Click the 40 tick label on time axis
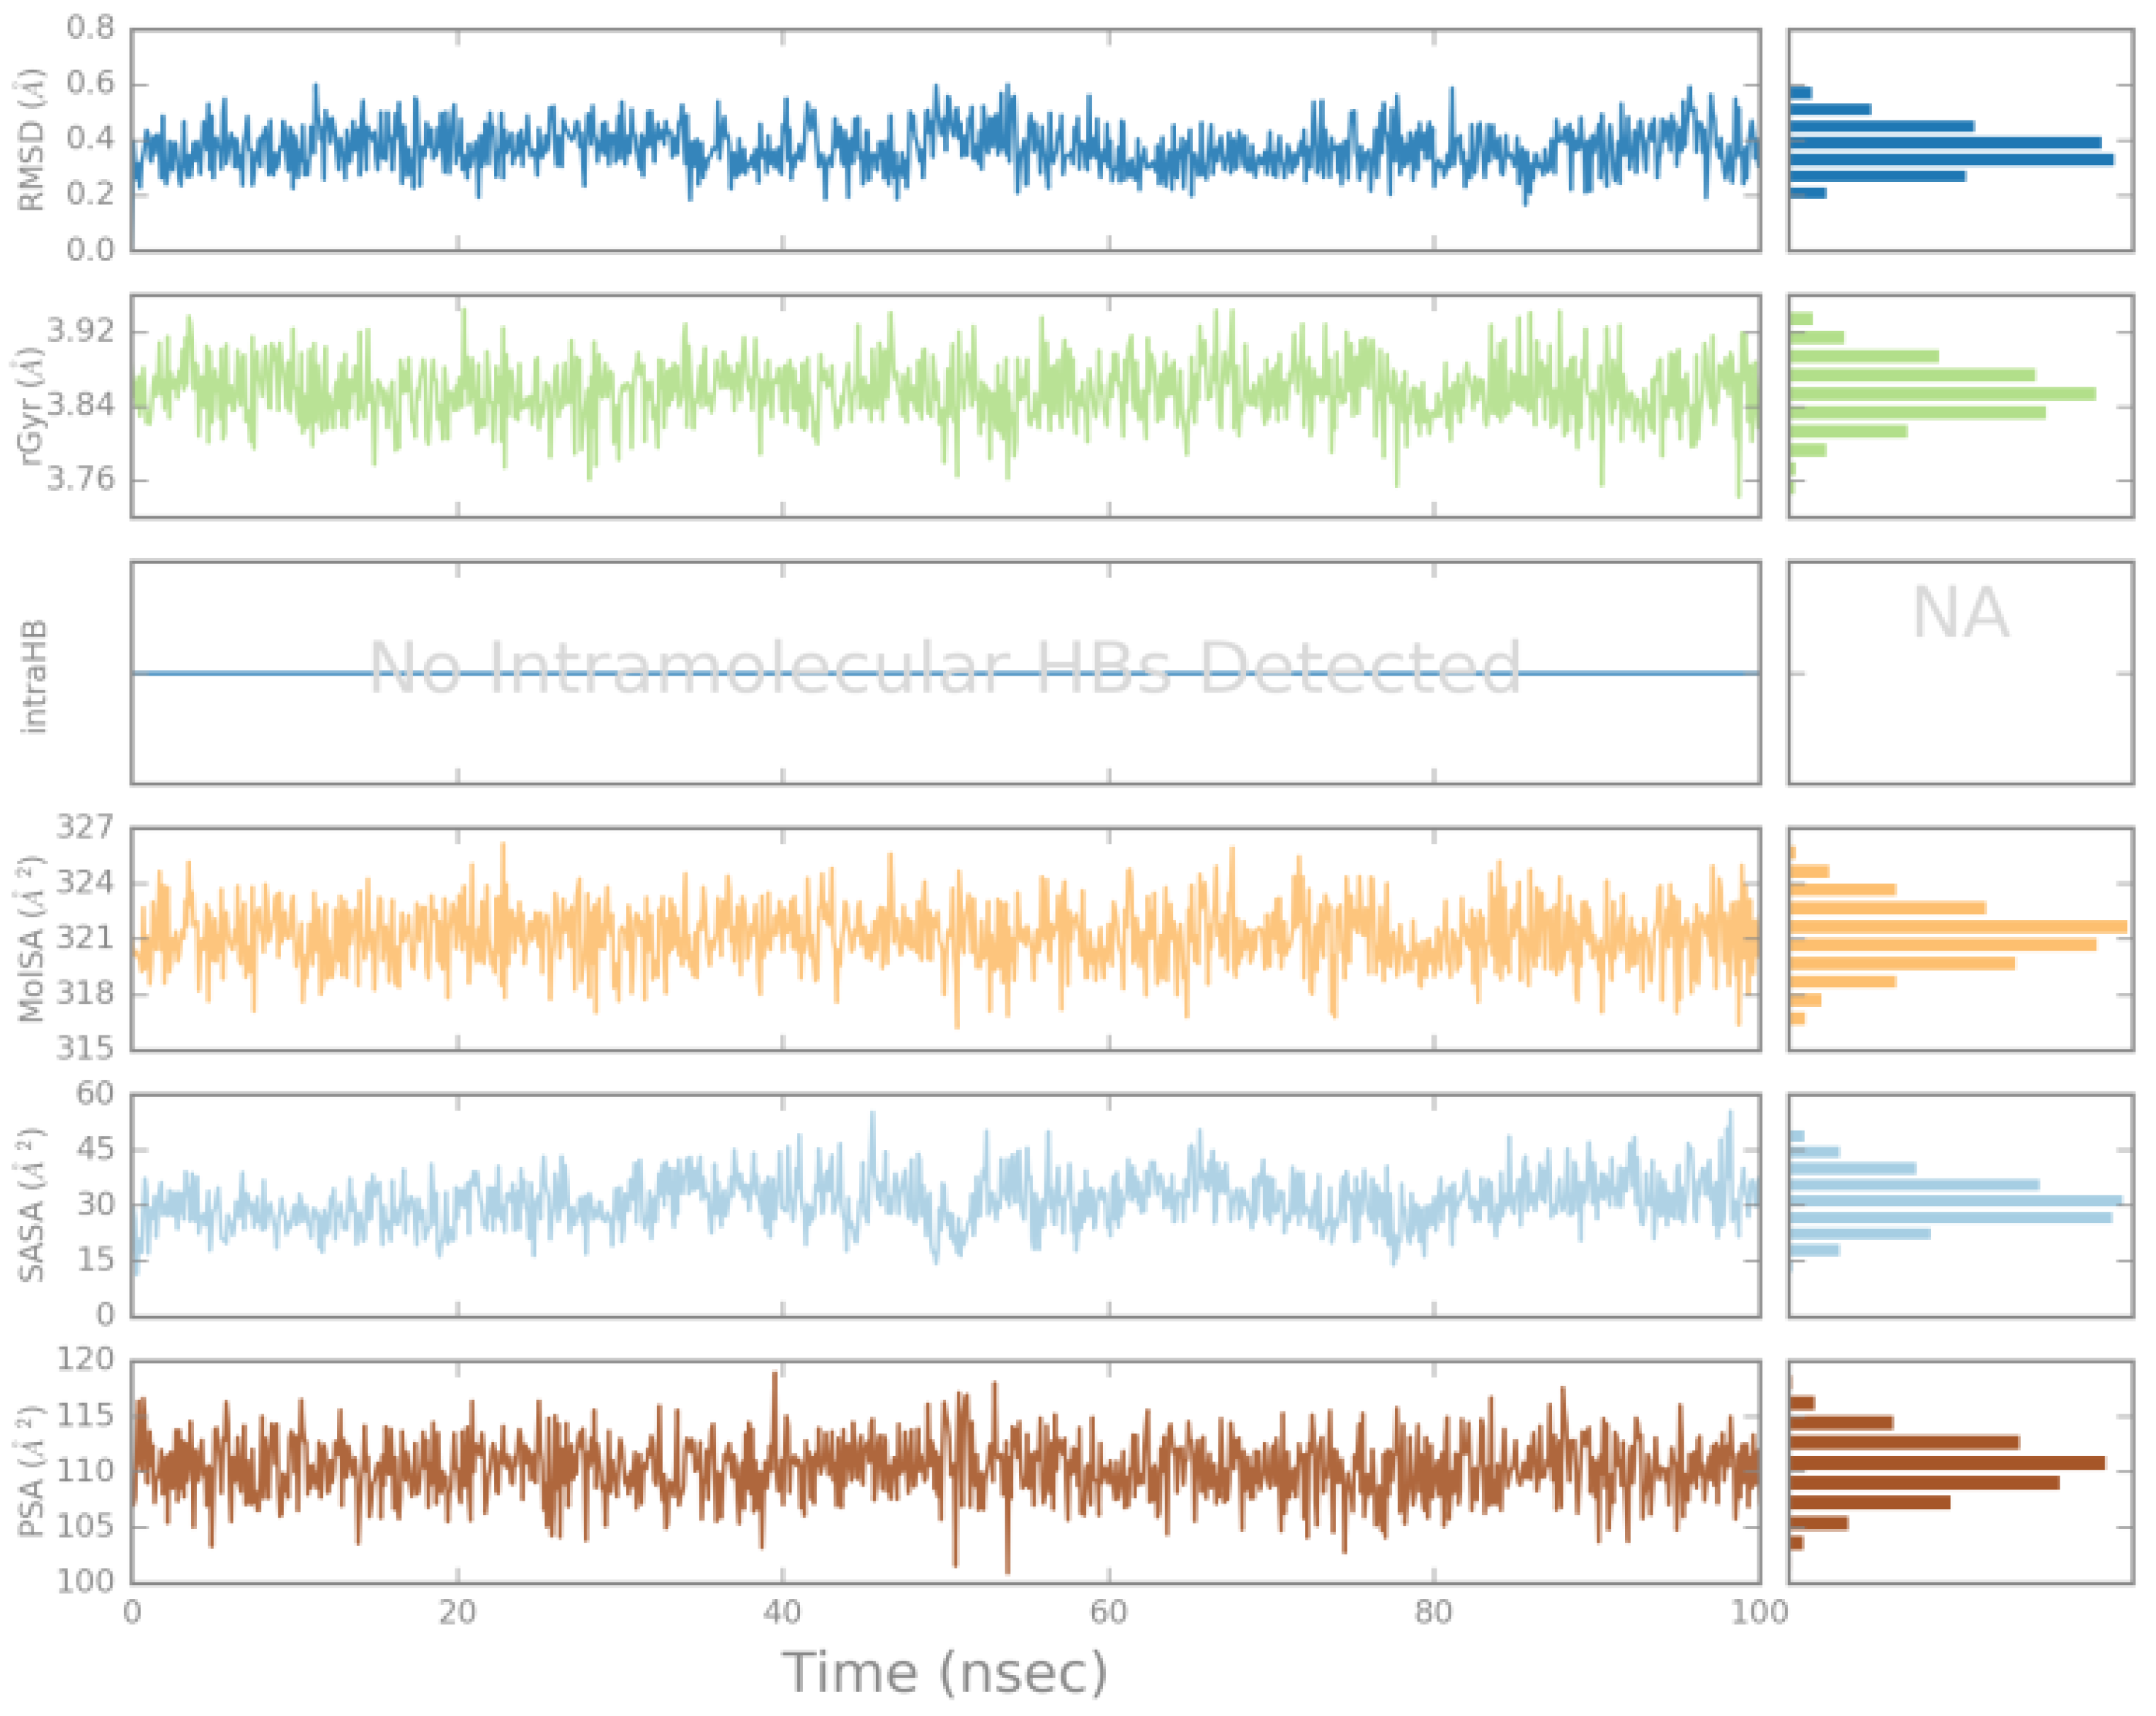The image size is (2156, 1716). click(782, 1613)
